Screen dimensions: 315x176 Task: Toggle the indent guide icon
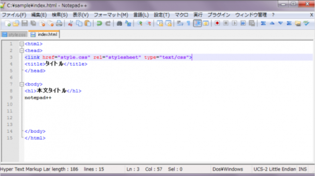click(197, 23)
